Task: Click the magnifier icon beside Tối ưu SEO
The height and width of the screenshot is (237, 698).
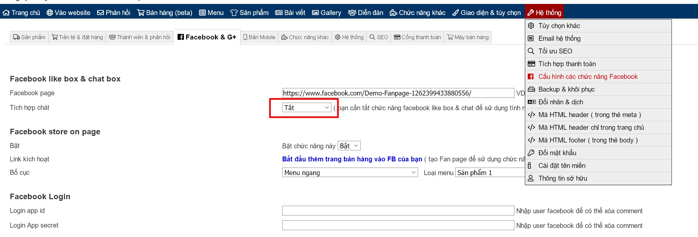Action: (531, 51)
